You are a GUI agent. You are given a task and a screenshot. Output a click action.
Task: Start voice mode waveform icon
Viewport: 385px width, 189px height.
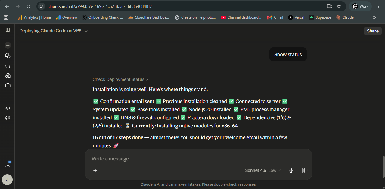click(x=303, y=170)
